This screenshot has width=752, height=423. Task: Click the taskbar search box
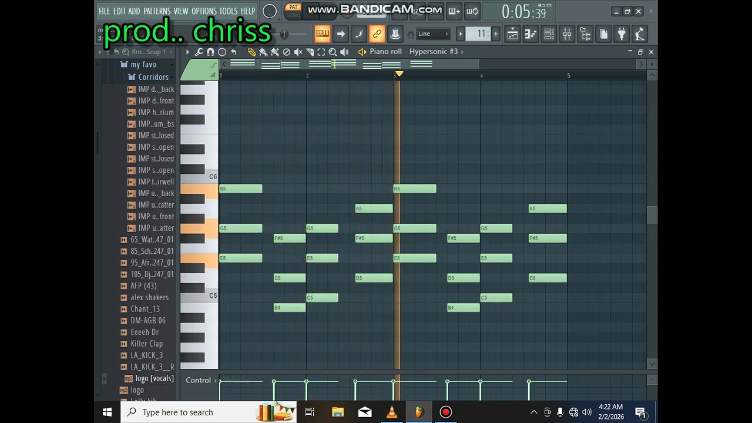coord(210,412)
